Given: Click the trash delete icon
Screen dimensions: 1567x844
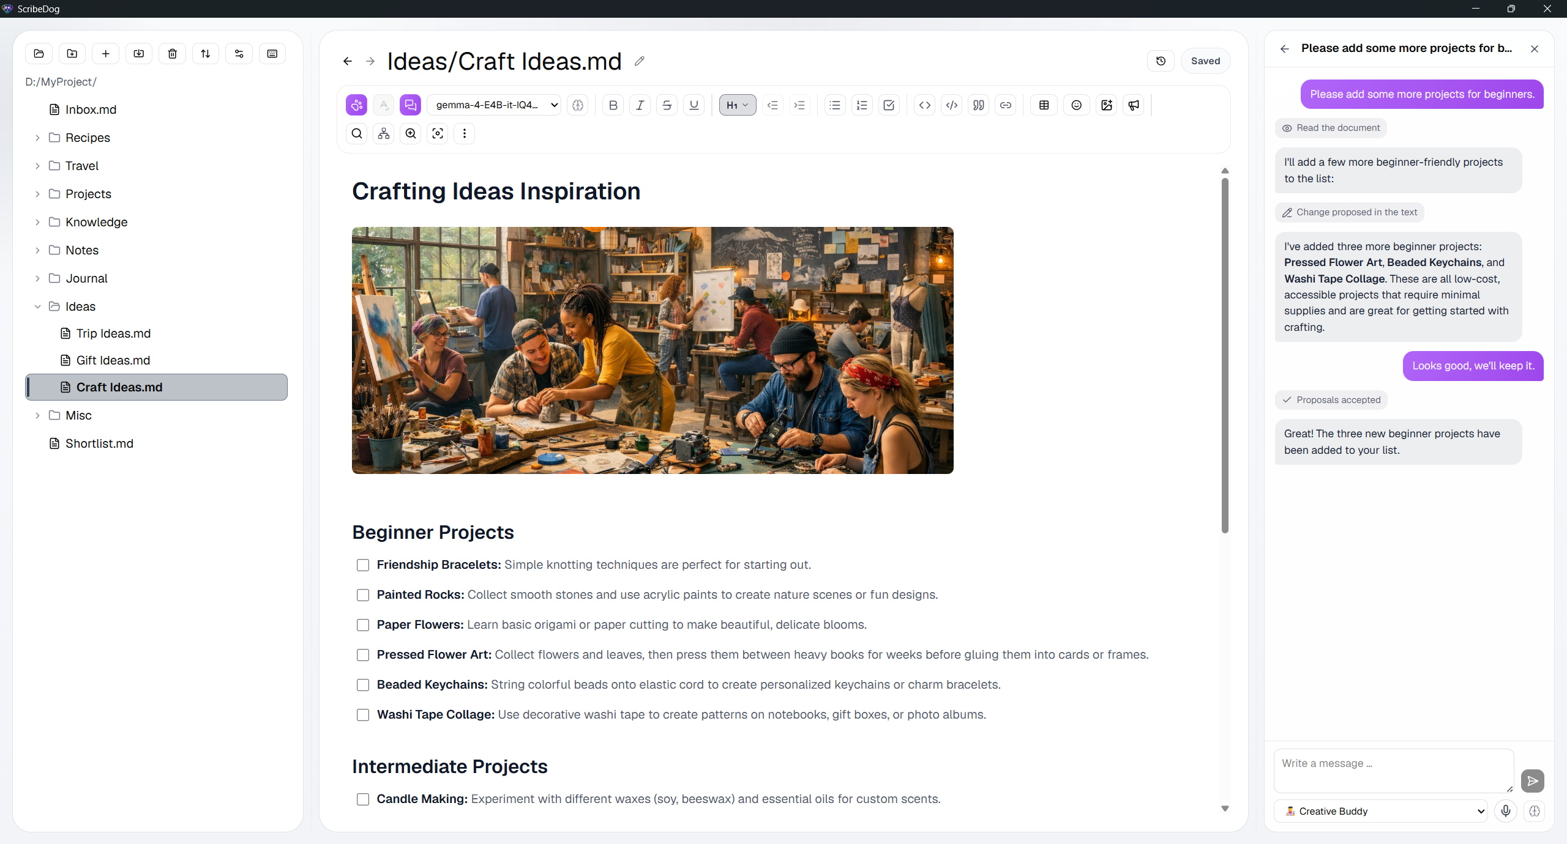Looking at the screenshot, I should pos(173,54).
